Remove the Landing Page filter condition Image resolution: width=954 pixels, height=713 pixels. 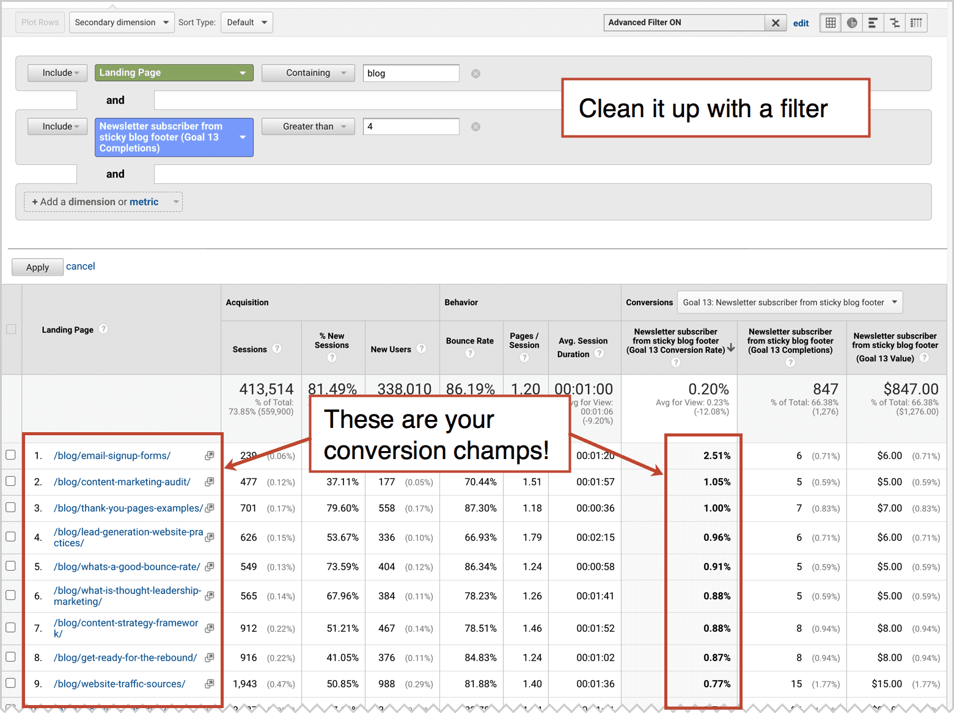pyautogui.click(x=475, y=73)
